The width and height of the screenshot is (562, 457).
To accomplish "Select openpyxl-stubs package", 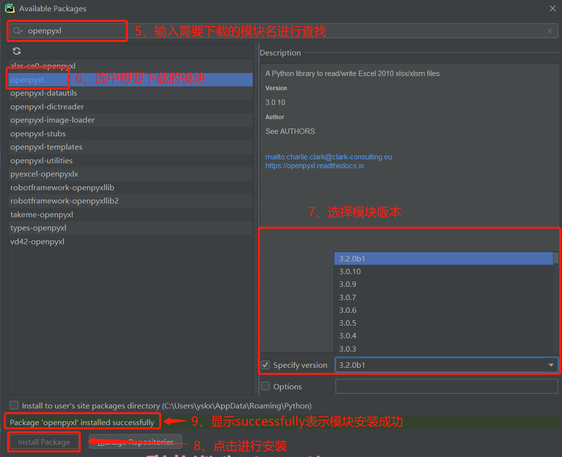I will tap(131, 133).
